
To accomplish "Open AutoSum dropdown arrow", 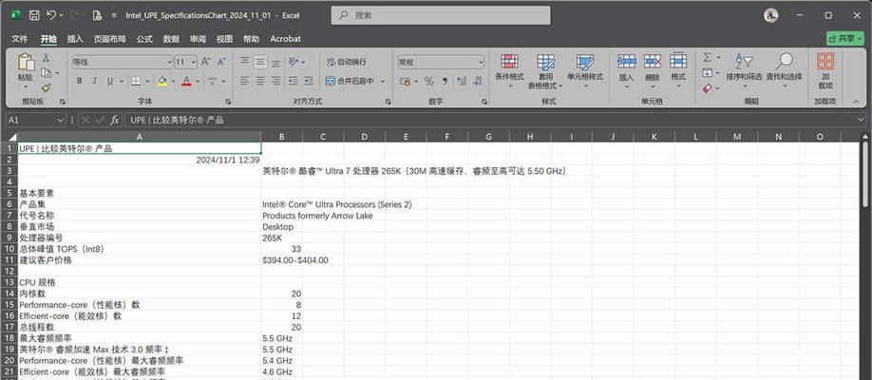I will (718, 57).
